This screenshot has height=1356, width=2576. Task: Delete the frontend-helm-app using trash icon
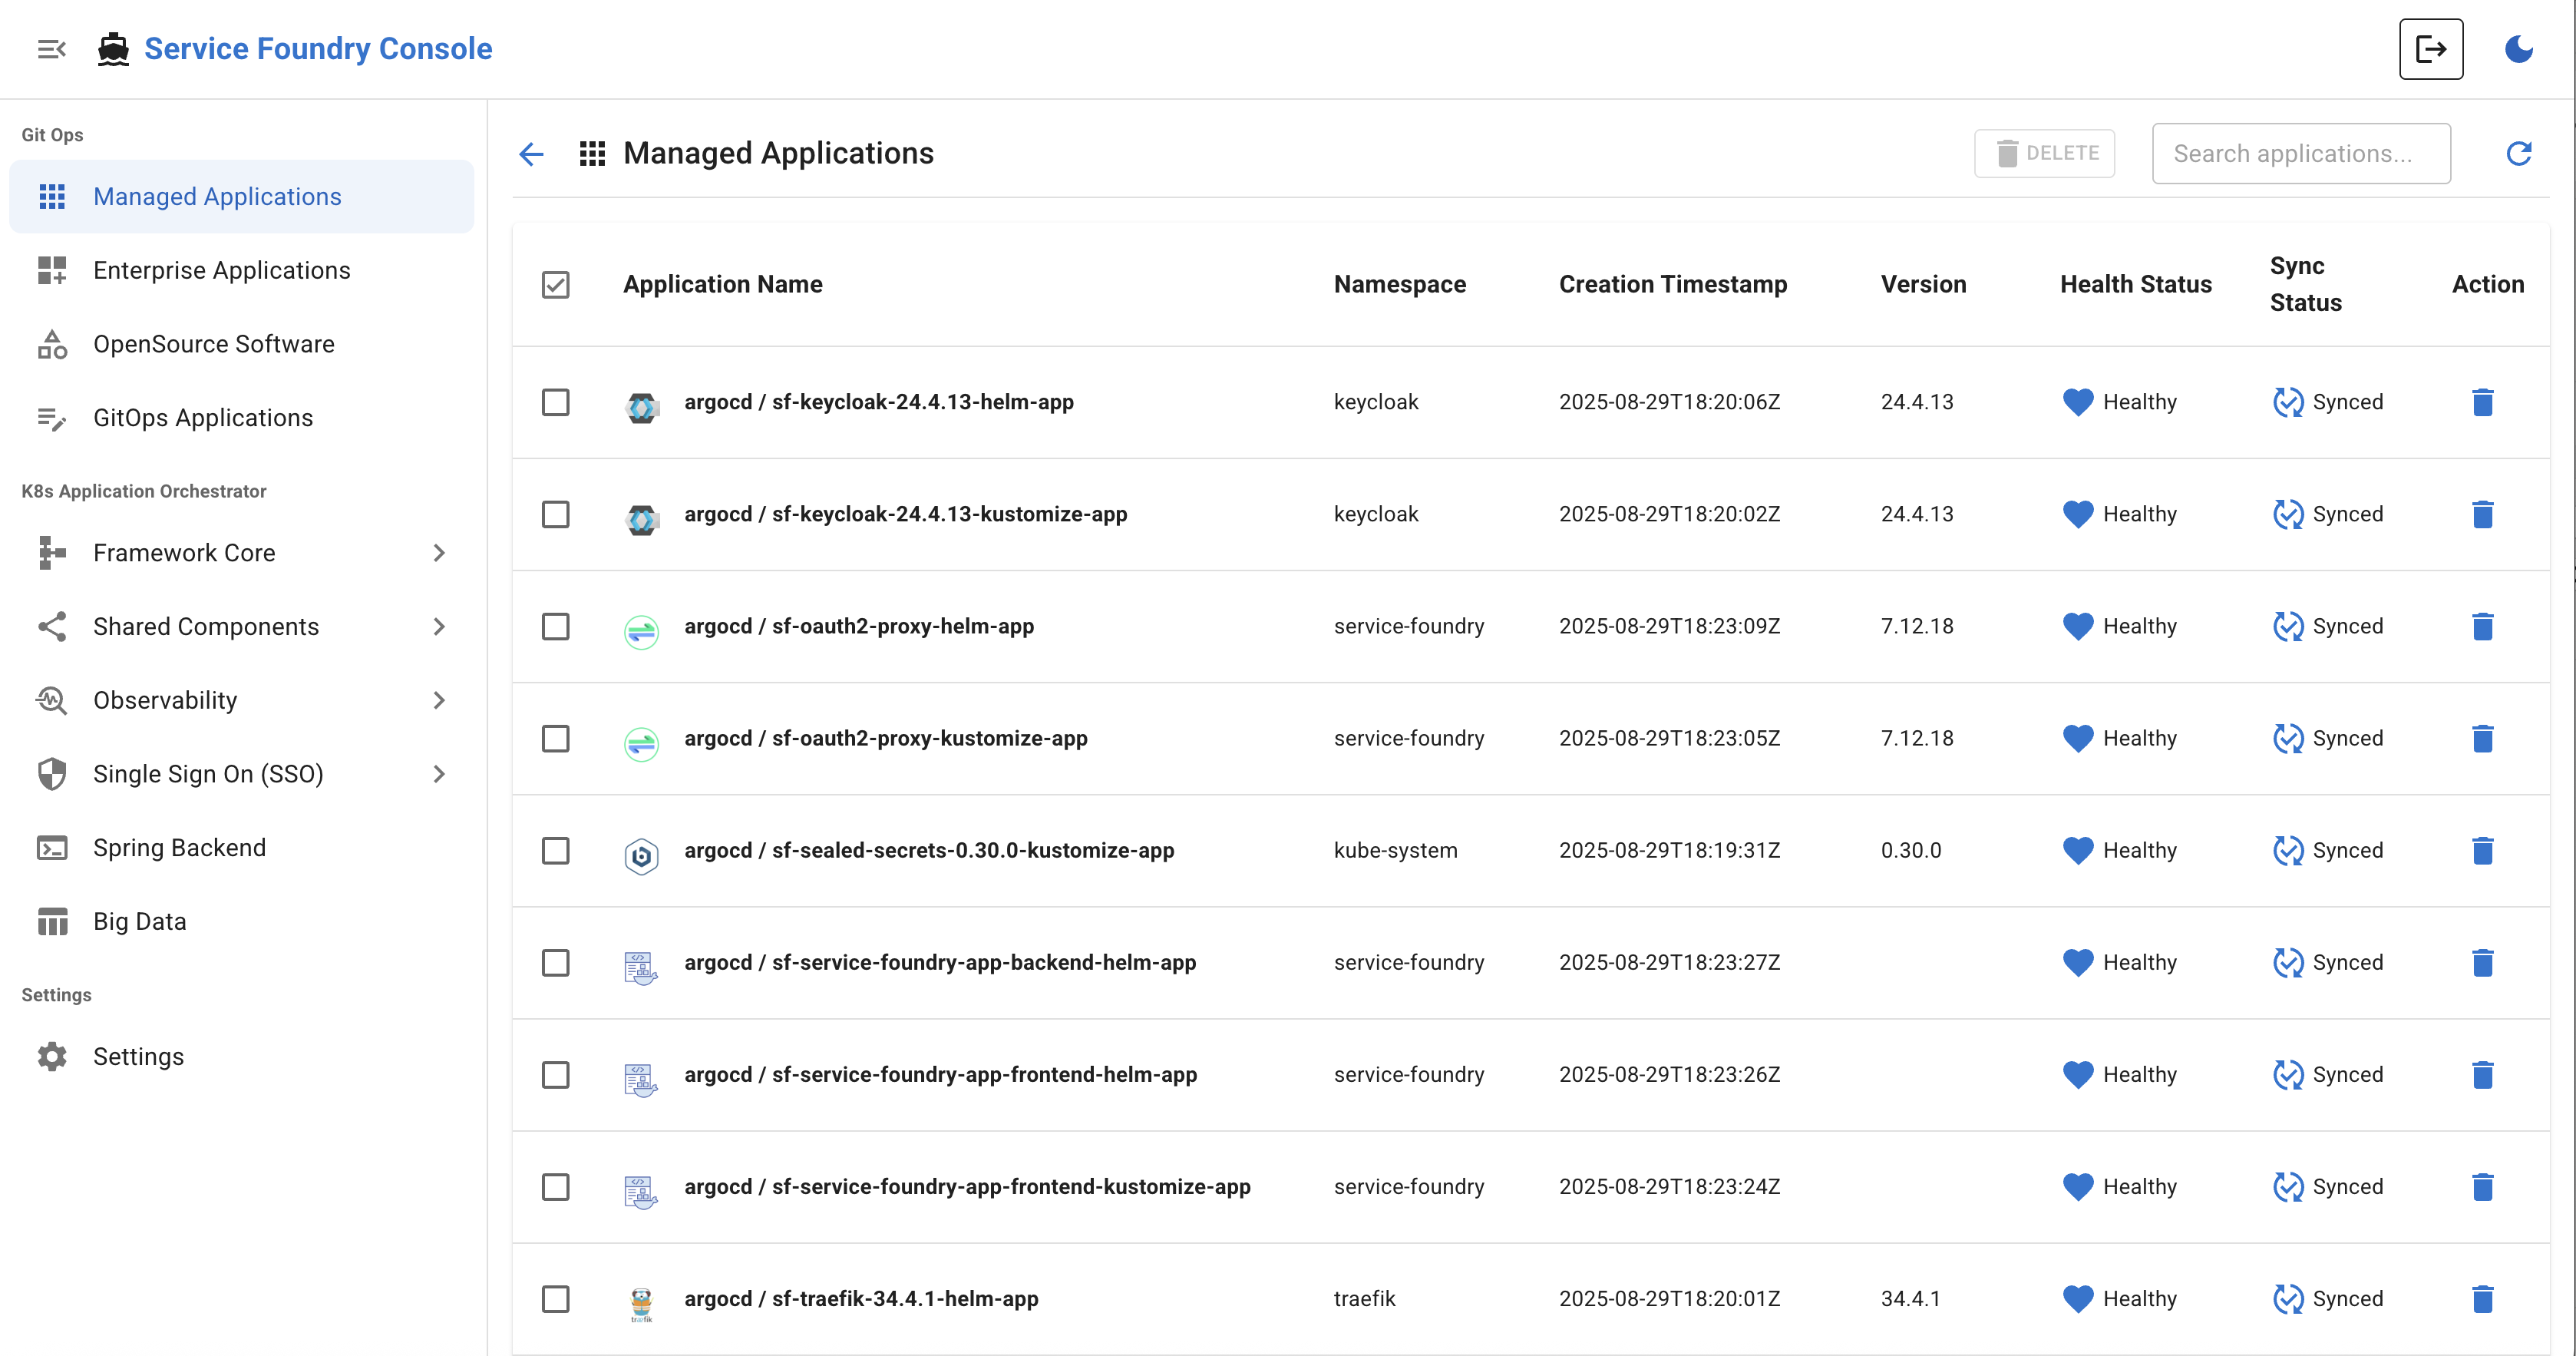[x=2482, y=1074]
